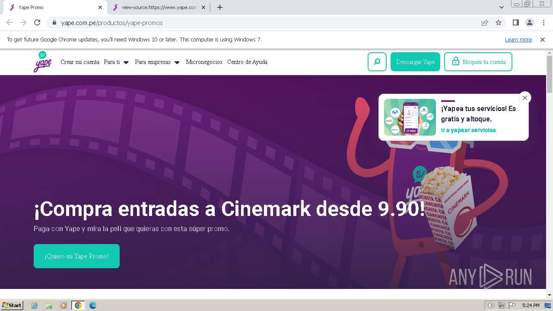Open the Chrome three-dot menu
553x311 pixels.
(543, 22)
